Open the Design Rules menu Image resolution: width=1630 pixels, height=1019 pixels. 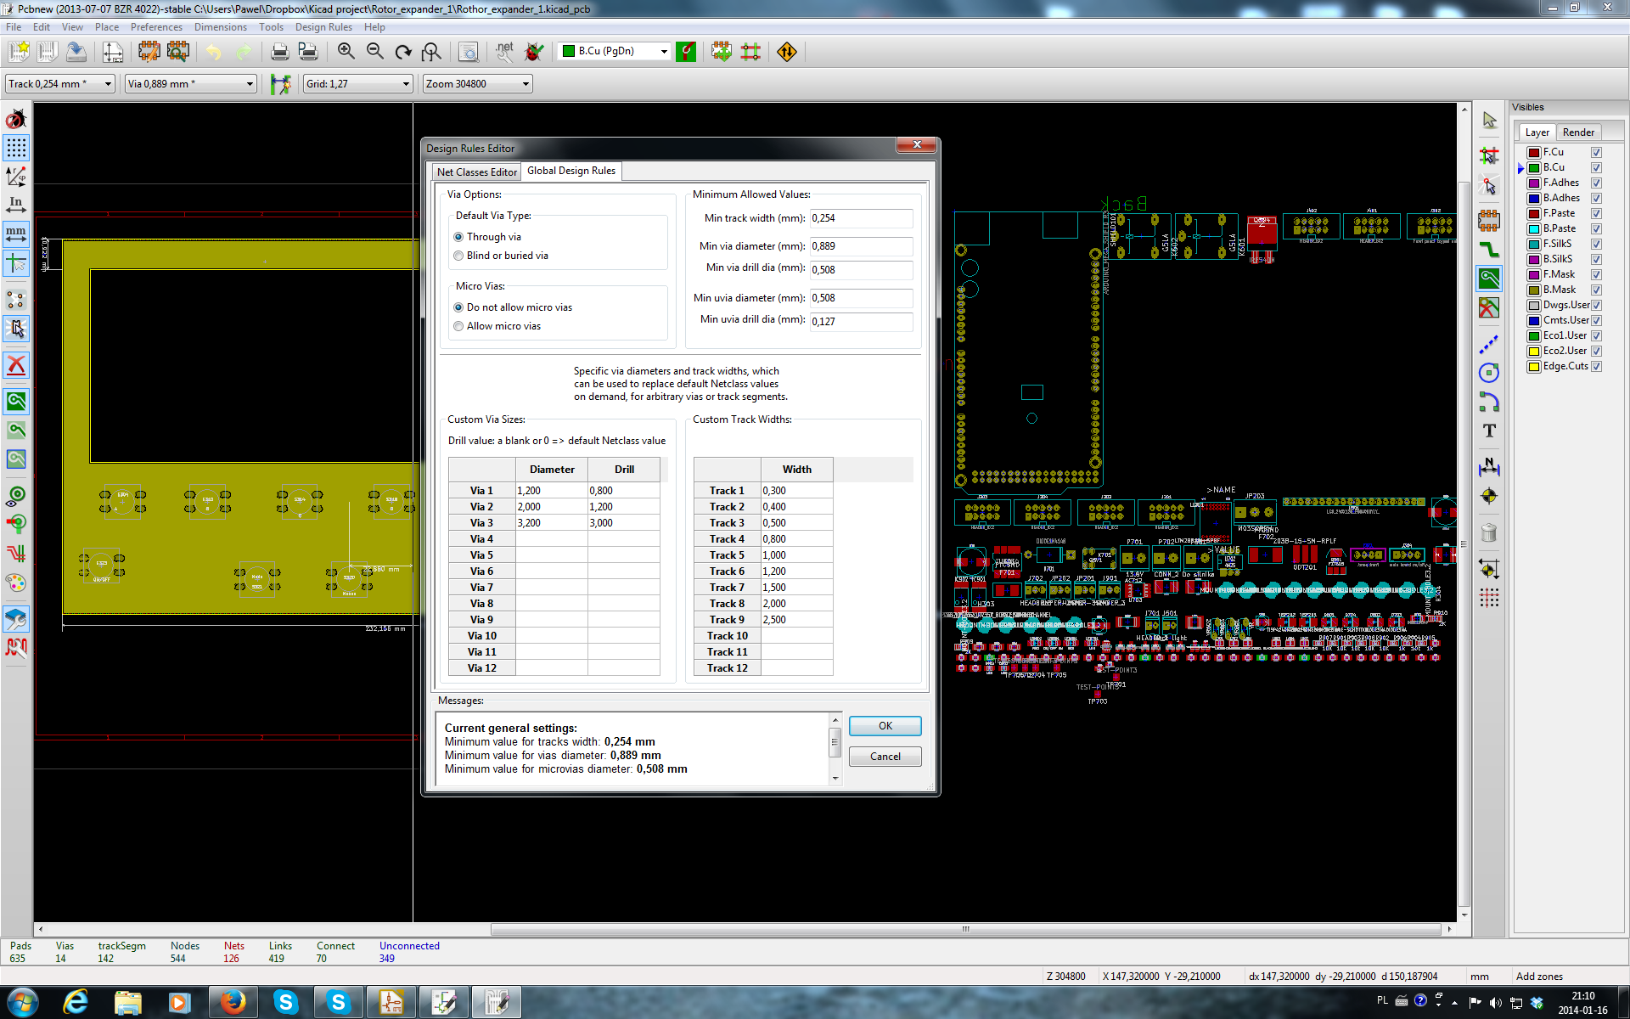[323, 27]
